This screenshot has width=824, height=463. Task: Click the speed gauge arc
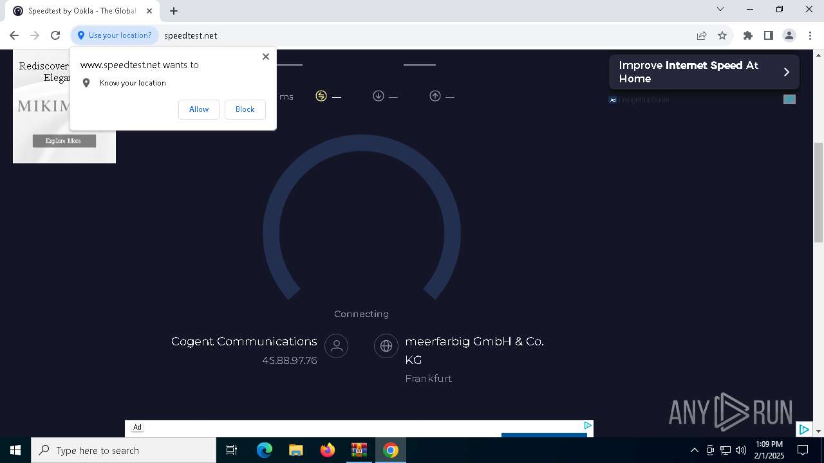361,143
